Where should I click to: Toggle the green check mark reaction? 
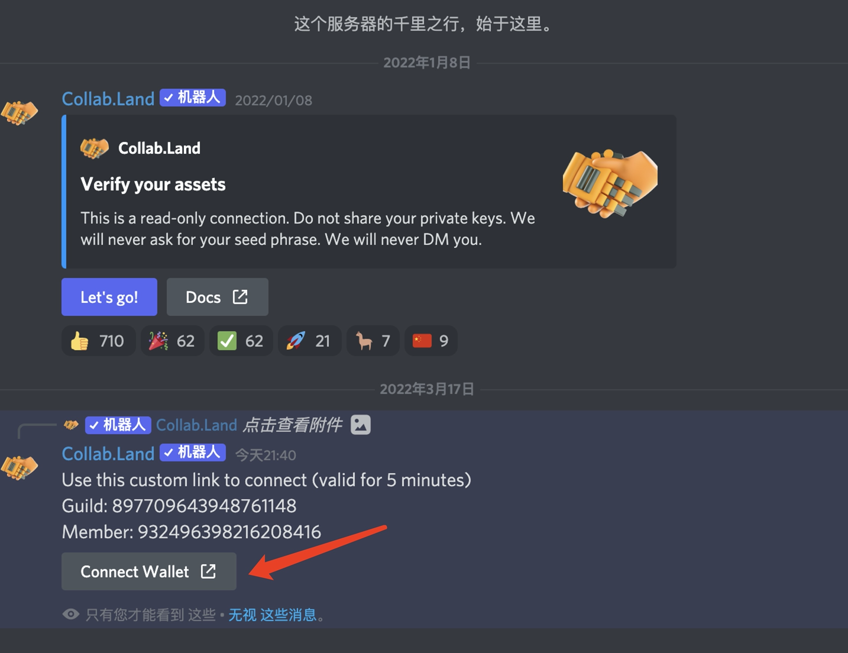click(241, 341)
